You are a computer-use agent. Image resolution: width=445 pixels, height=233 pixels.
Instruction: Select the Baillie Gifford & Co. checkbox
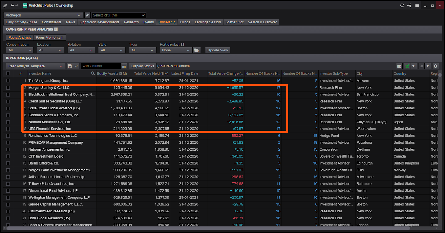click(8, 163)
